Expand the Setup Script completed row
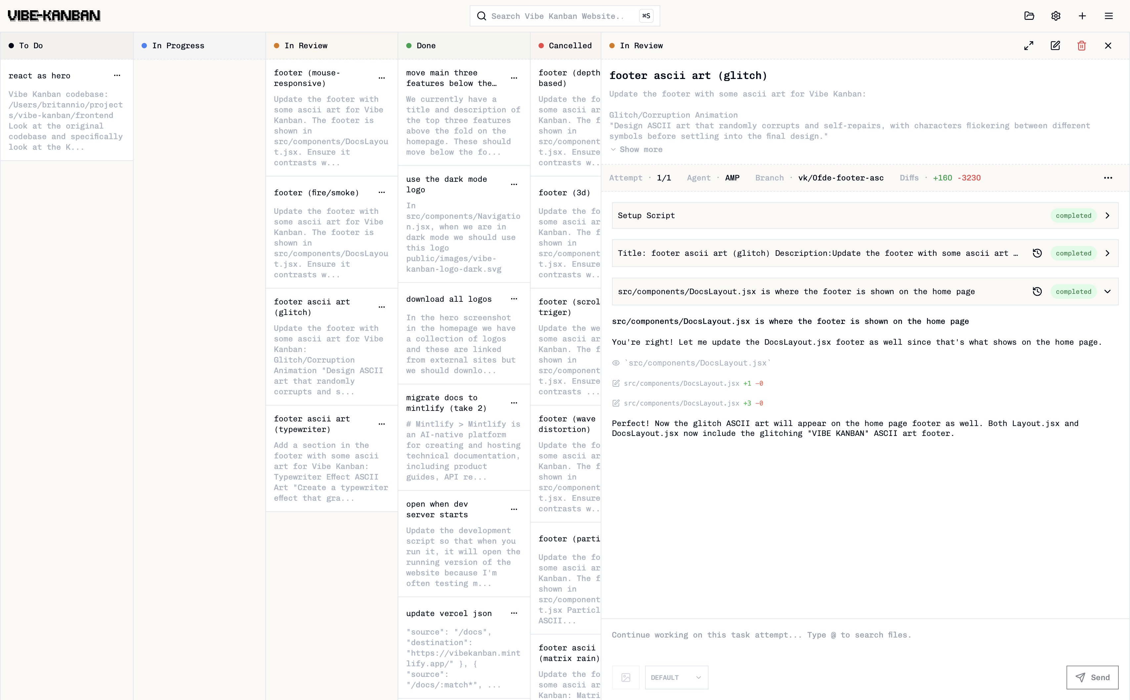 pos(1108,215)
